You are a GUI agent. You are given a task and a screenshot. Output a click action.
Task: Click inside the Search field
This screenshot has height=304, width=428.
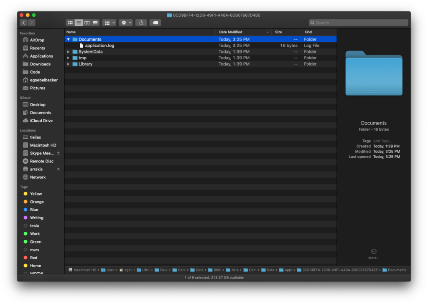[359, 23]
